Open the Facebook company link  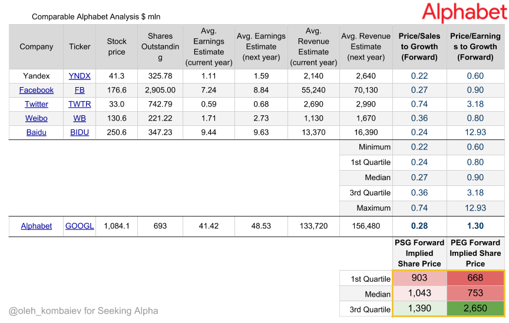pos(36,90)
